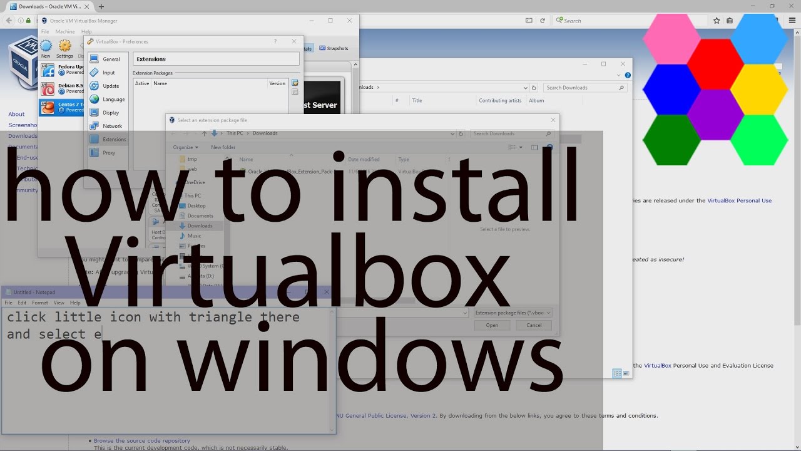
Task: Click the Contributing artists column header
Action: pos(500,100)
